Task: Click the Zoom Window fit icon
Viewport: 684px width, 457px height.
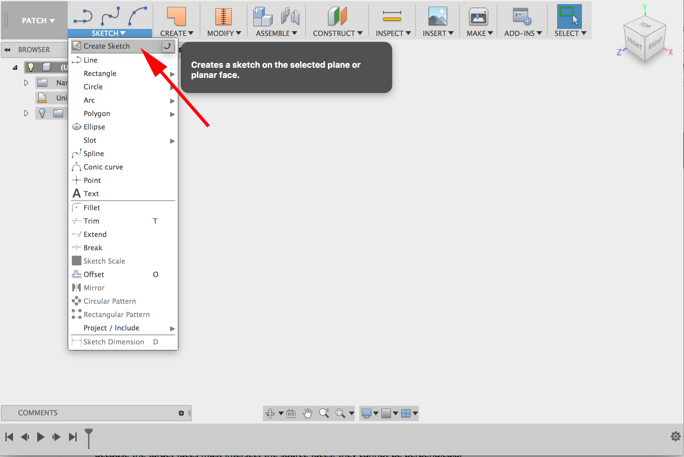Action: 341,413
